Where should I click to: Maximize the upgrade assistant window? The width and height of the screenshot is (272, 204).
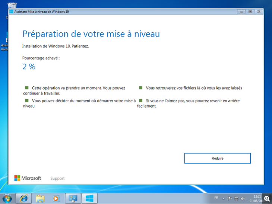[x=250, y=12]
